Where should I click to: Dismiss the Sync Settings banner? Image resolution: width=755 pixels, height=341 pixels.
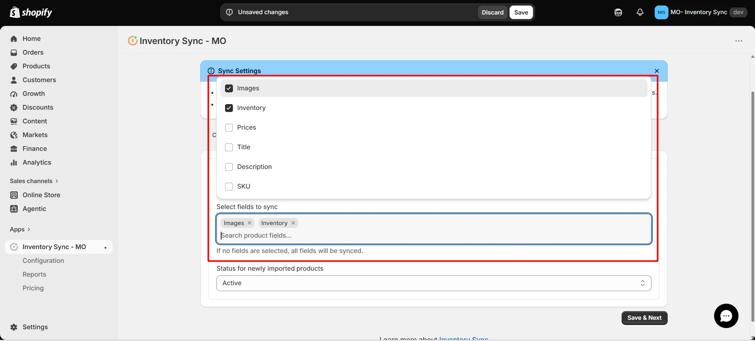pyautogui.click(x=657, y=71)
